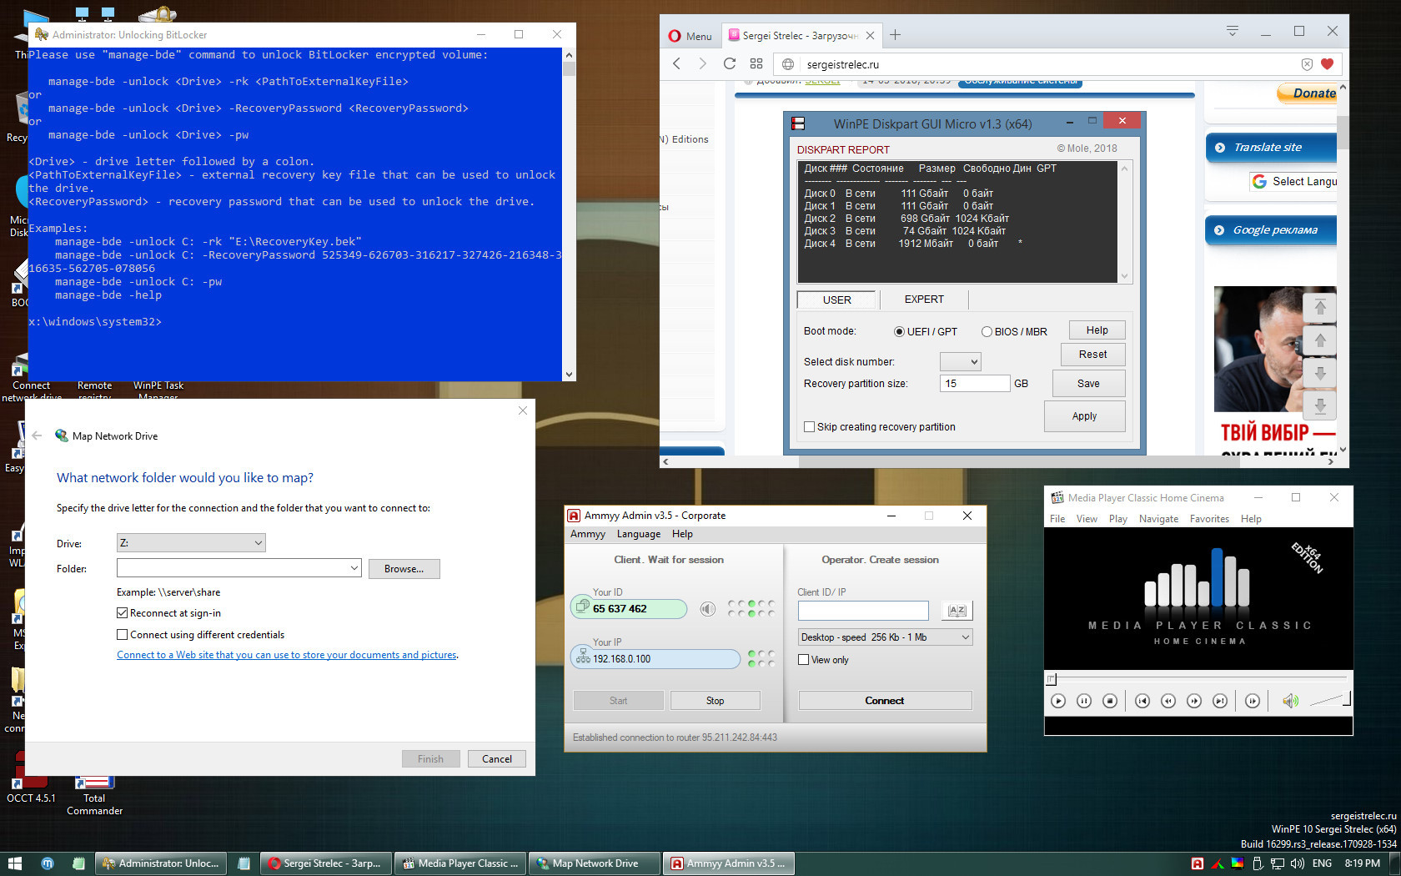Skip to next track in Media Player Classic
Image resolution: width=1401 pixels, height=876 pixels.
(x=1220, y=701)
